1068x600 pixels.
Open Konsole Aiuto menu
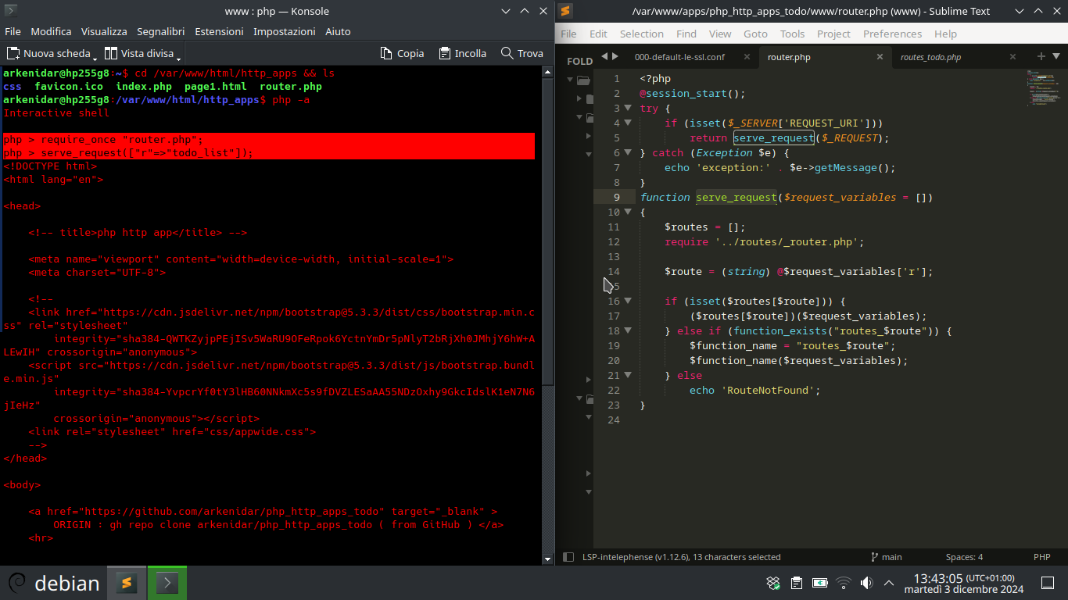(338, 31)
